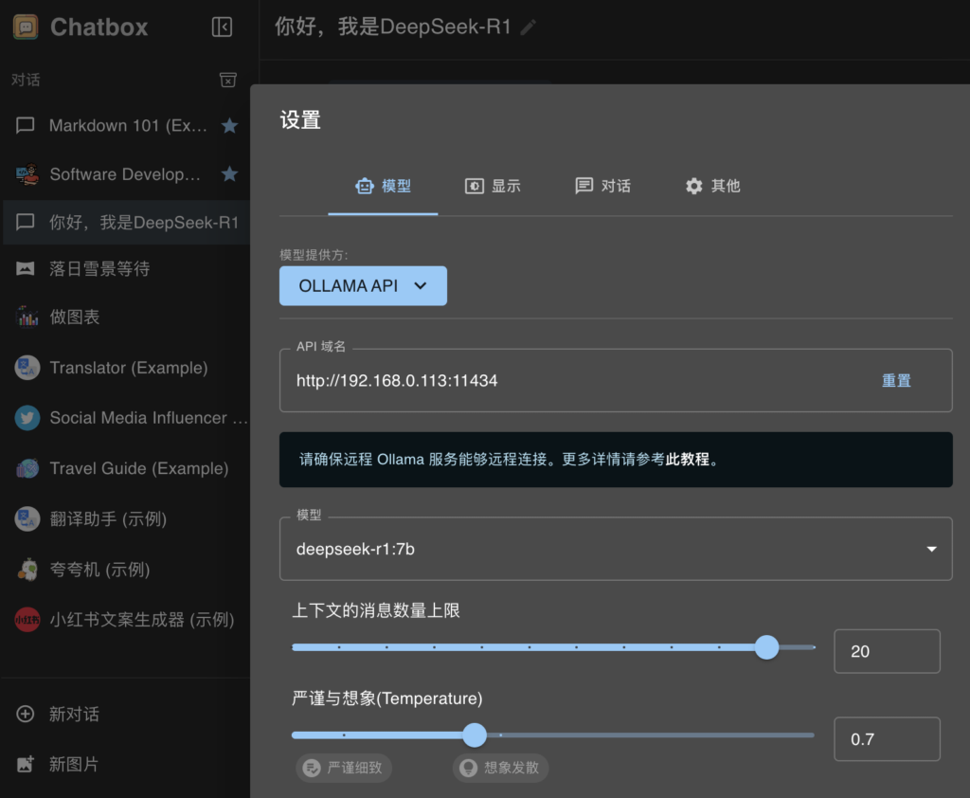Click the 翻译助手 avatar icon

pyautogui.click(x=27, y=518)
